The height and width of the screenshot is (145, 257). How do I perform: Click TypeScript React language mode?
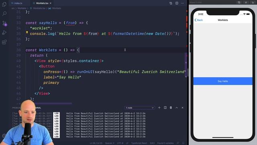click(x=139, y=143)
